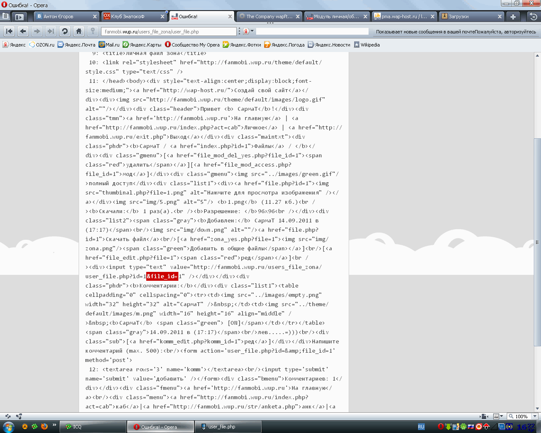Open the show images dropdown button
541x433 pixels.
pos(498,417)
